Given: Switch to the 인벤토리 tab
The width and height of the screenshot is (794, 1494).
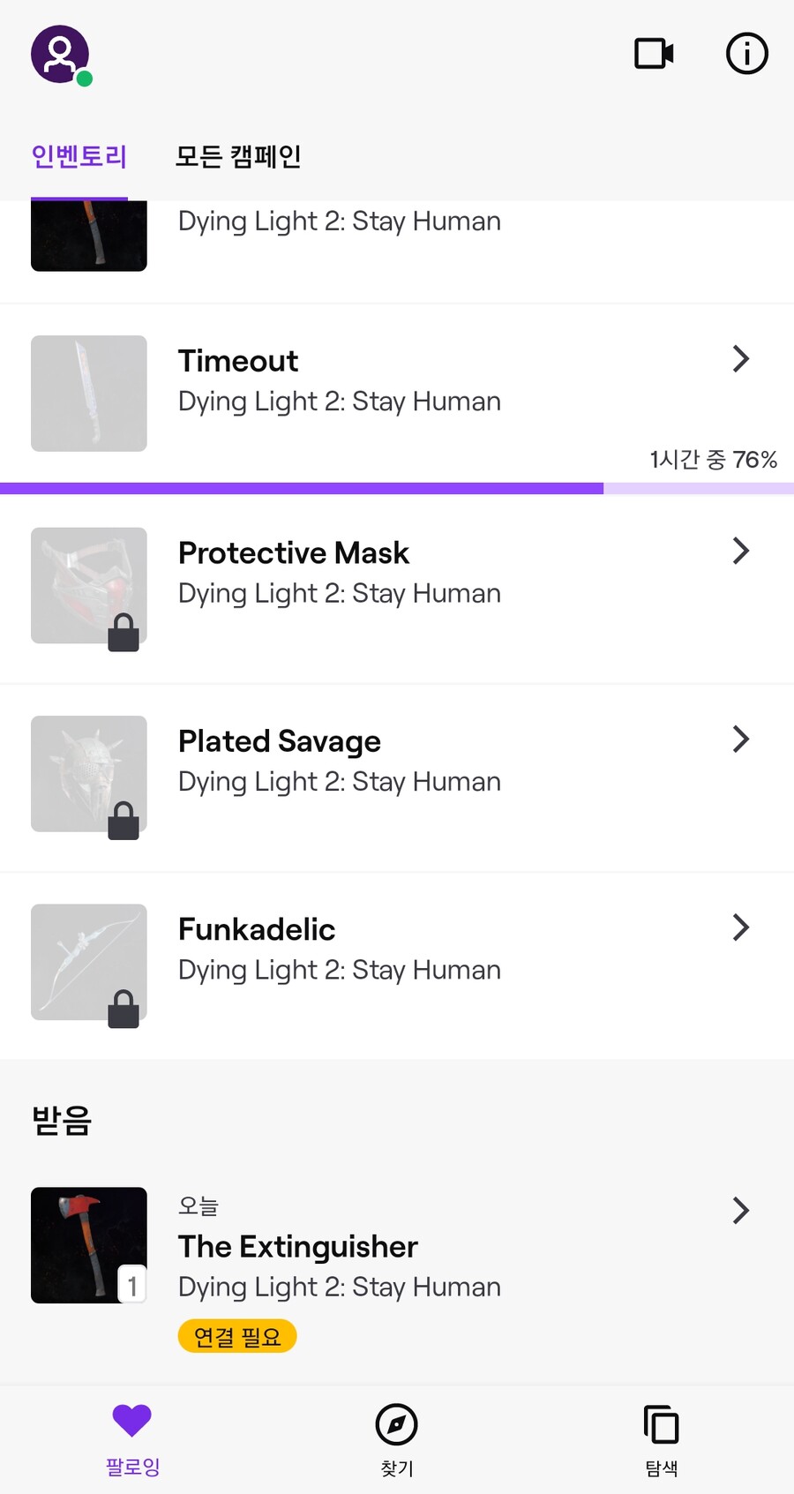Looking at the screenshot, I should click(x=79, y=157).
